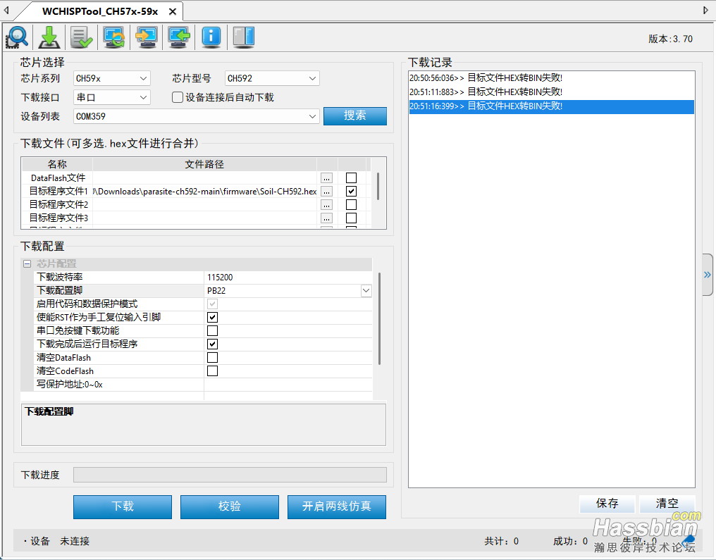
Task: Toggle 使能RST作为手工复位输入引脚 checkbox
Action: coord(212,317)
